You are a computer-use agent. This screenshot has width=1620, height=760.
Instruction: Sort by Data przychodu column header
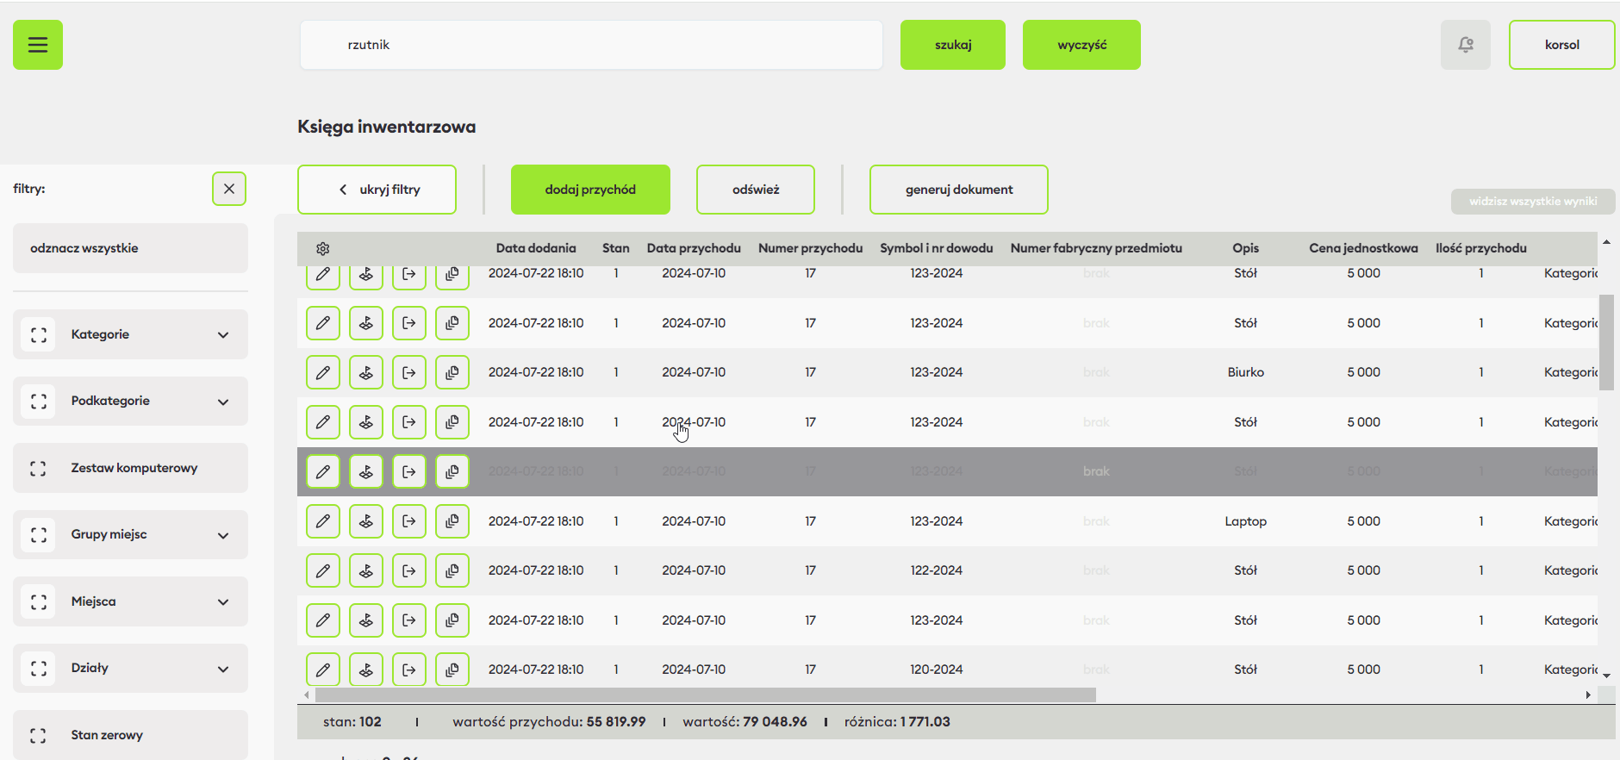coord(694,248)
